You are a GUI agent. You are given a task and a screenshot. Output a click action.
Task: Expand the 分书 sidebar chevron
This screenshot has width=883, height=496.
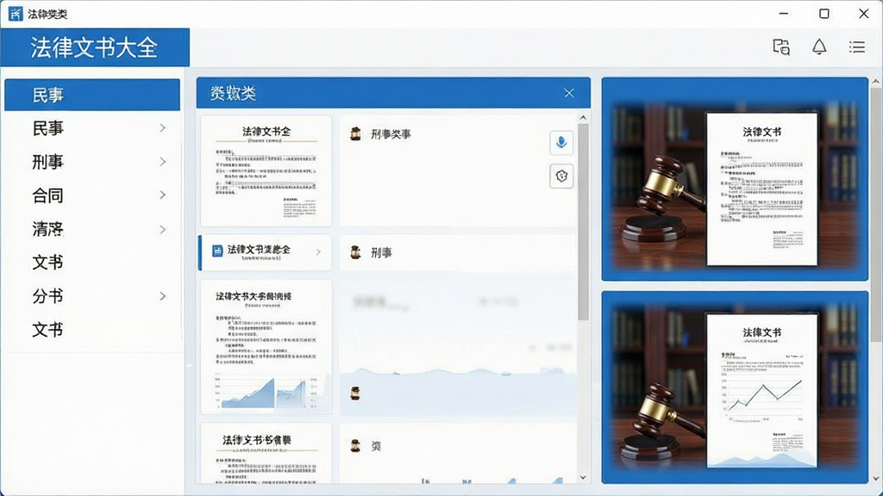click(163, 296)
